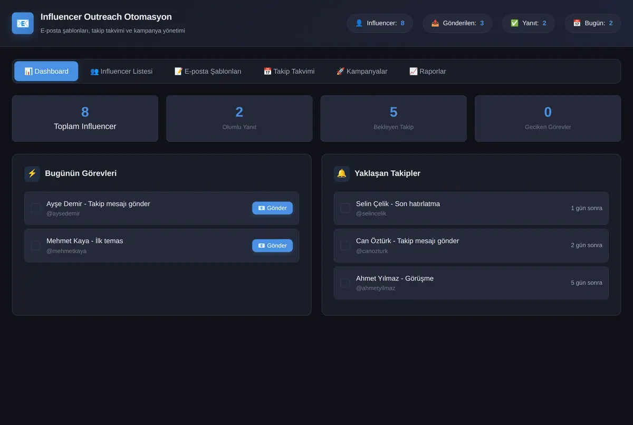The width and height of the screenshot is (633, 425).
Task: Click the Toplam Influencer stat card
Action: [x=85, y=119]
